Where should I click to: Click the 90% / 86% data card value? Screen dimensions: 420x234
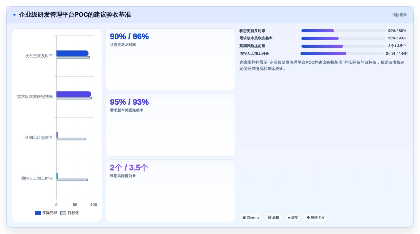click(x=129, y=37)
